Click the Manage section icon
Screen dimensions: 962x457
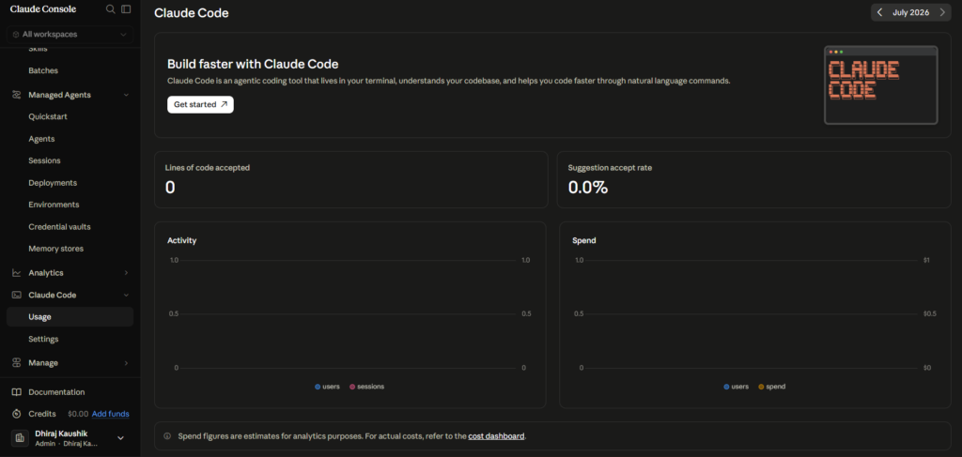[x=17, y=362]
